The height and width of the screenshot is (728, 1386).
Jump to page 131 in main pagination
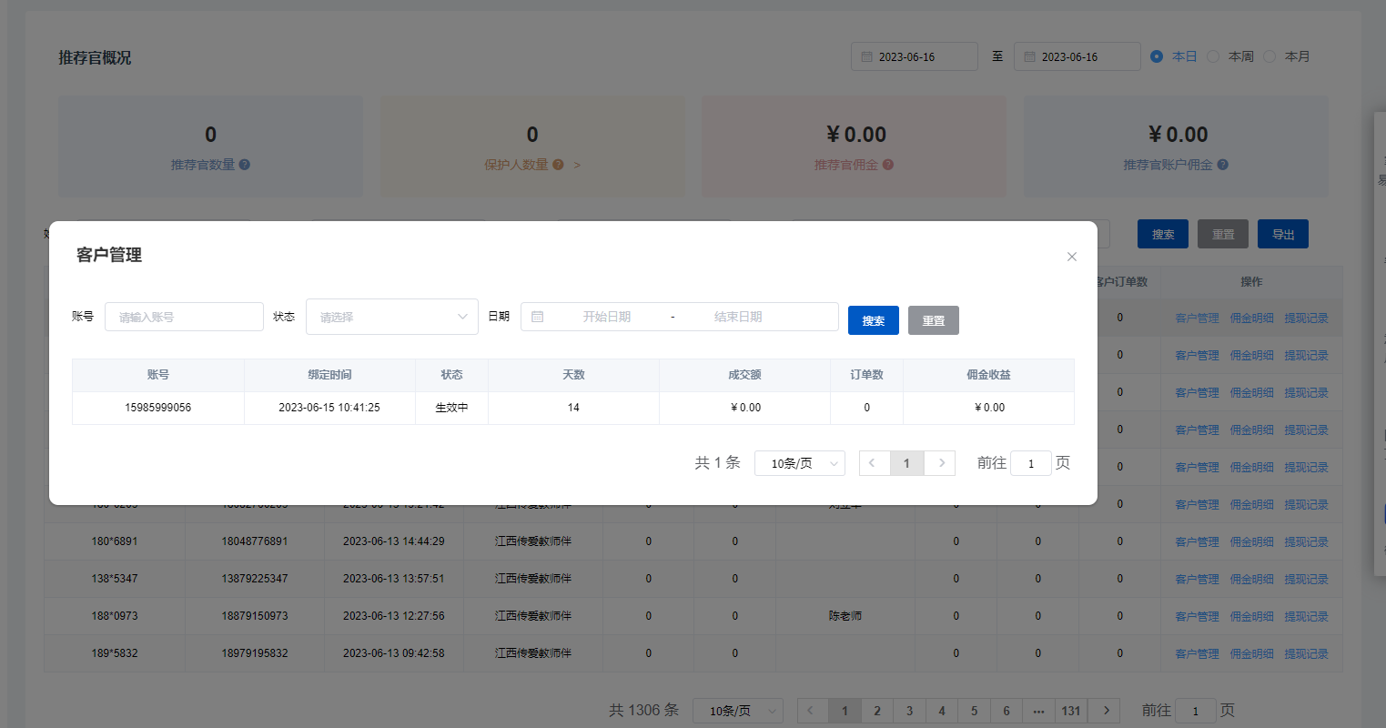pyautogui.click(x=1071, y=711)
